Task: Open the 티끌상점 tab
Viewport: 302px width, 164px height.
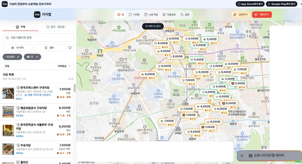Action: [169, 15]
